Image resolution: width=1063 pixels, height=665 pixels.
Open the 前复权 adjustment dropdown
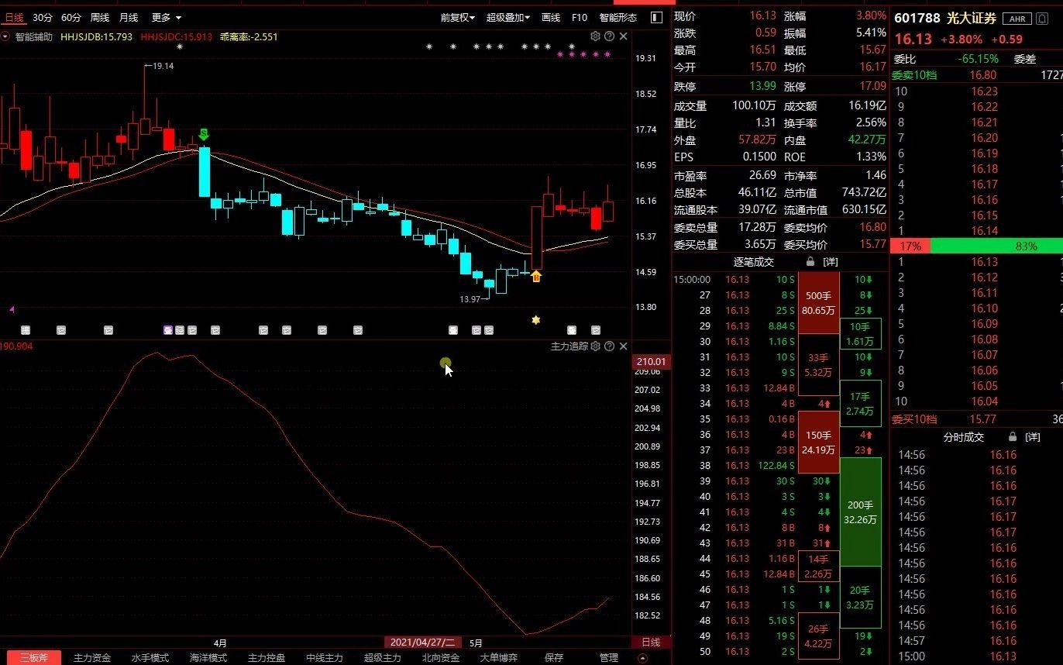(x=458, y=17)
